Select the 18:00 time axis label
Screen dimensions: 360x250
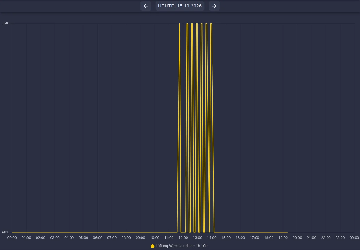tap(269, 238)
